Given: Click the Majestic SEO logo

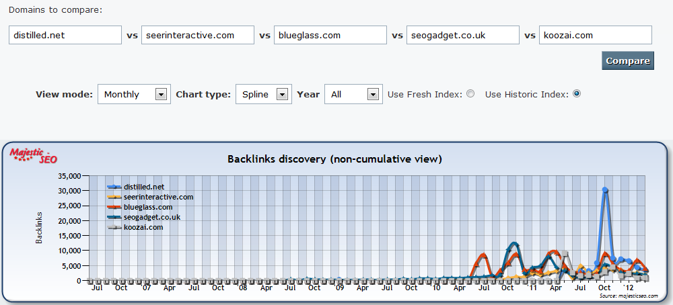Looking at the screenshot, I should tap(34, 155).
